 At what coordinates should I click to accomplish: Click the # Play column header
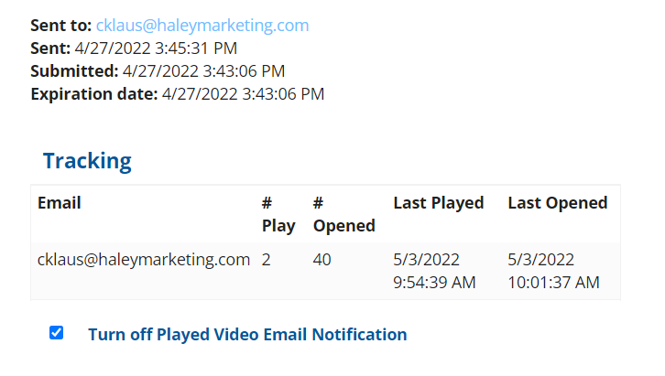[278, 214]
